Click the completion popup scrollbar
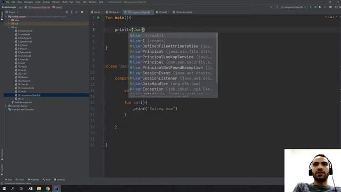The width and height of the screenshot is (341, 192). click(x=217, y=58)
